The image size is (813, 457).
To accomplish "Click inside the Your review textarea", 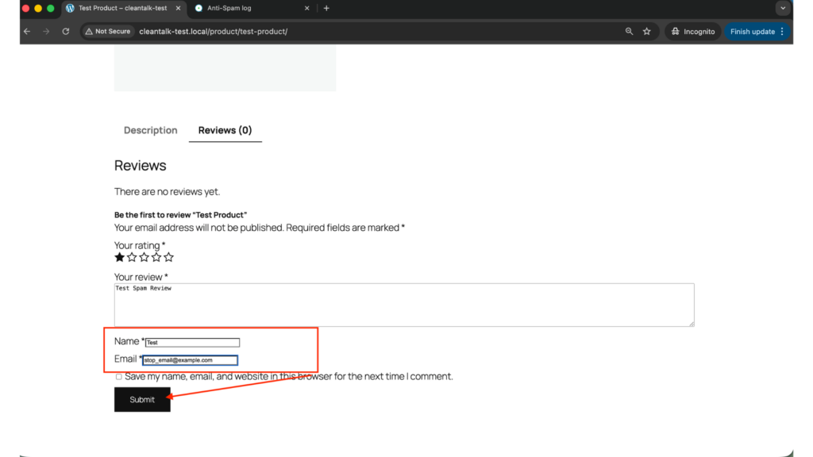I will pos(404,304).
